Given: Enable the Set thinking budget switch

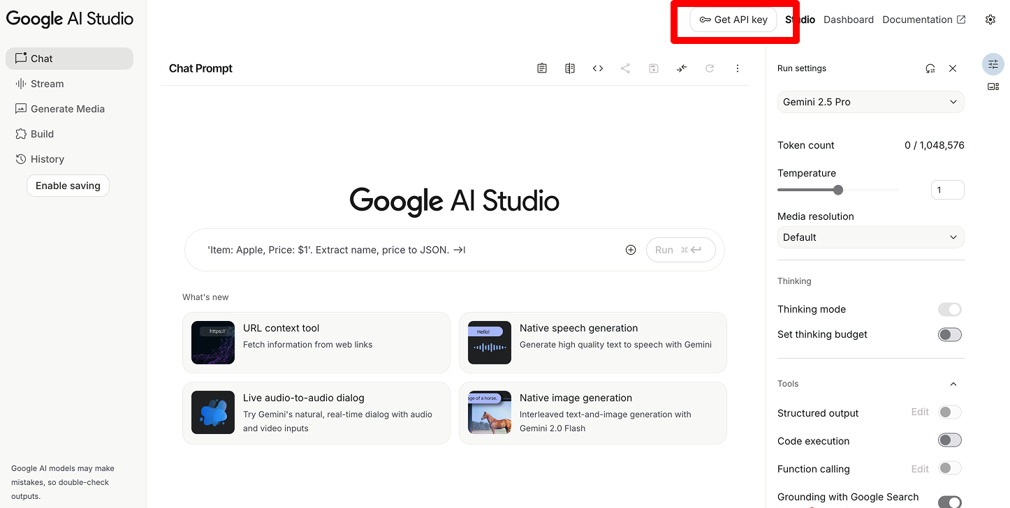Looking at the screenshot, I should coord(950,334).
